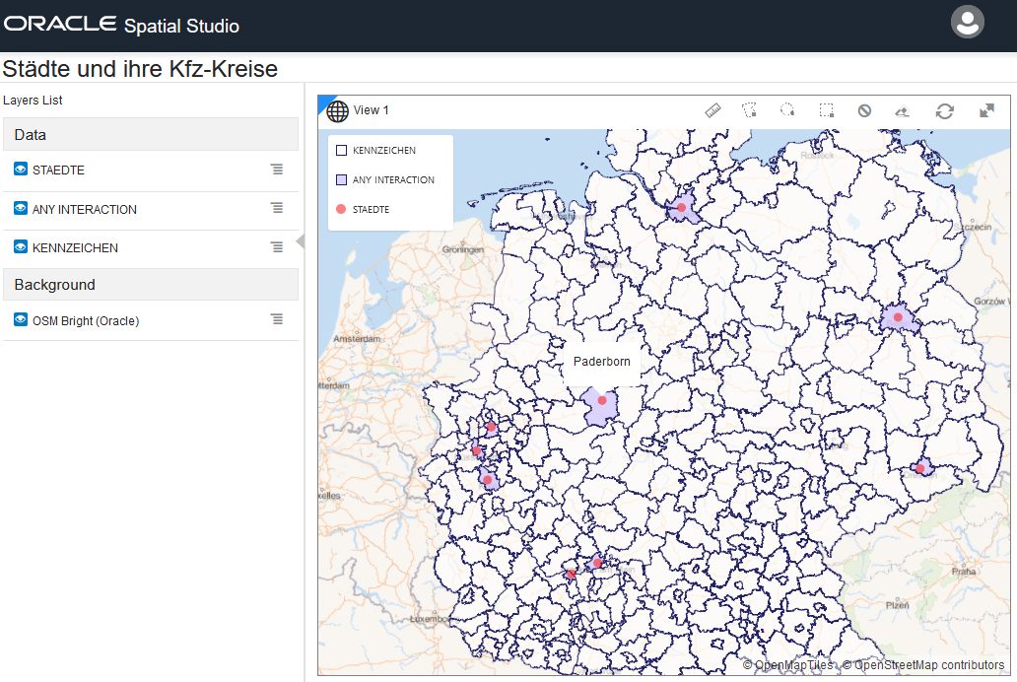Image resolution: width=1017 pixels, height=682 pixels.
Task: Click the Plzen map label
Action: pos(898,605)
